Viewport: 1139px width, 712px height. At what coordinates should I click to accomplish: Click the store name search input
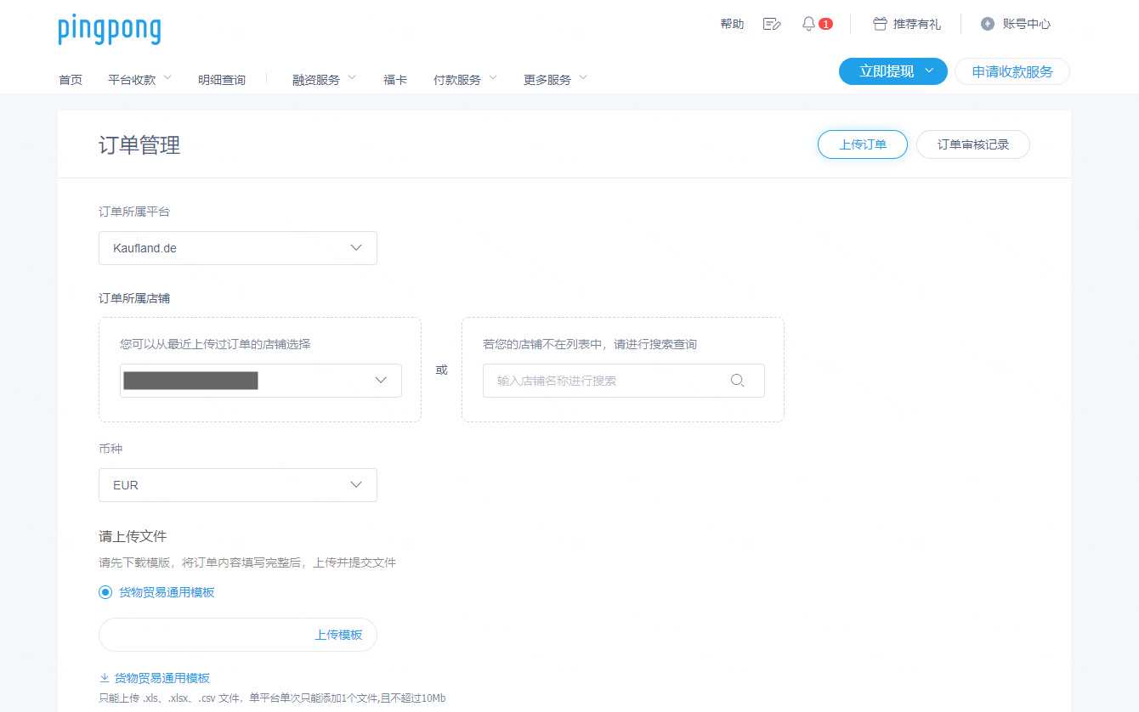pos(624,381)
